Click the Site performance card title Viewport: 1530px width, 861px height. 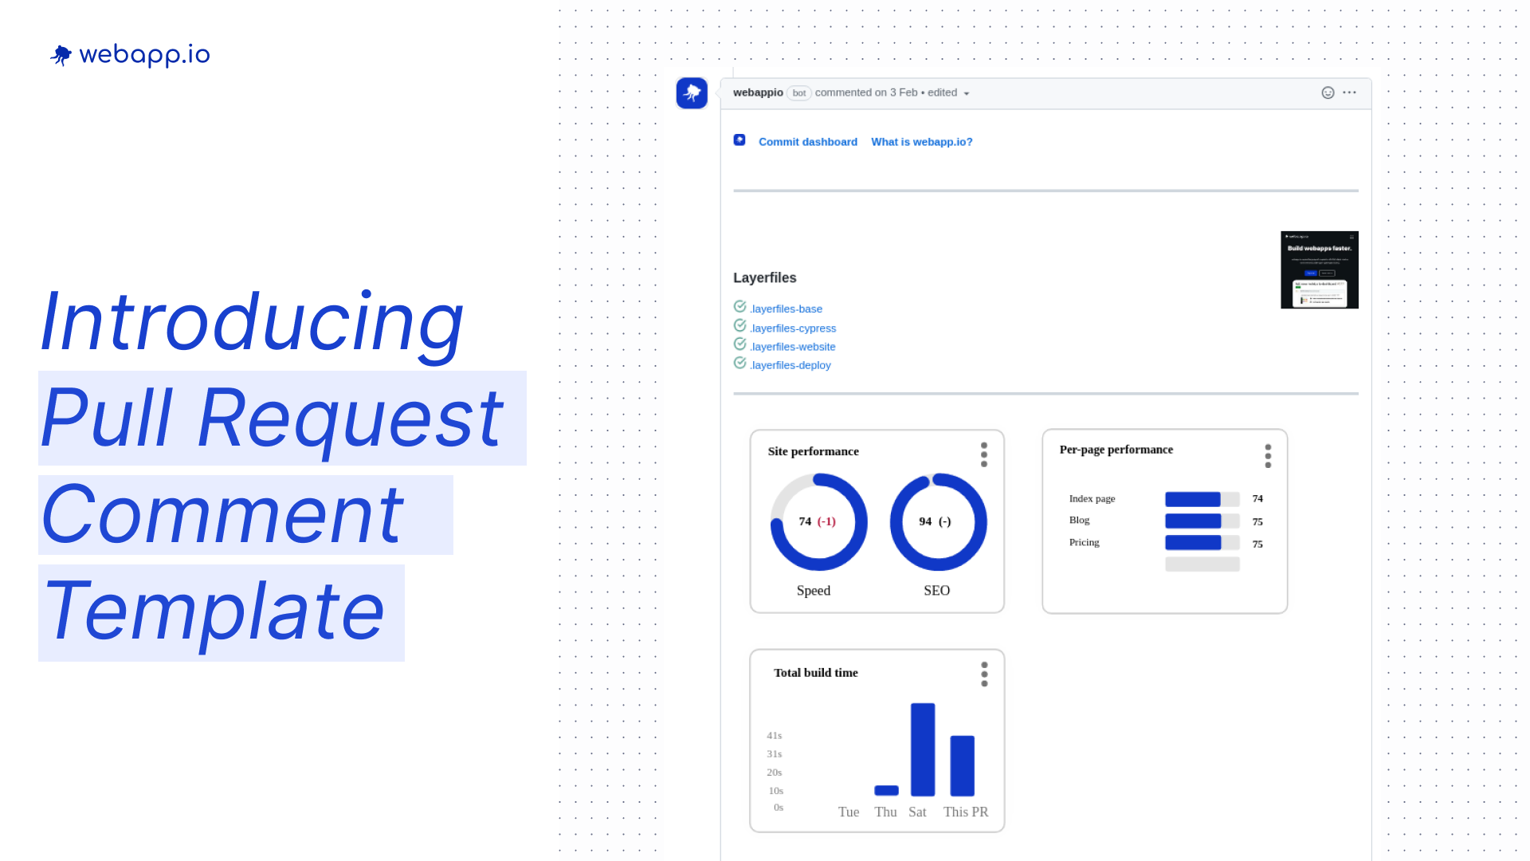pos(814,451)
